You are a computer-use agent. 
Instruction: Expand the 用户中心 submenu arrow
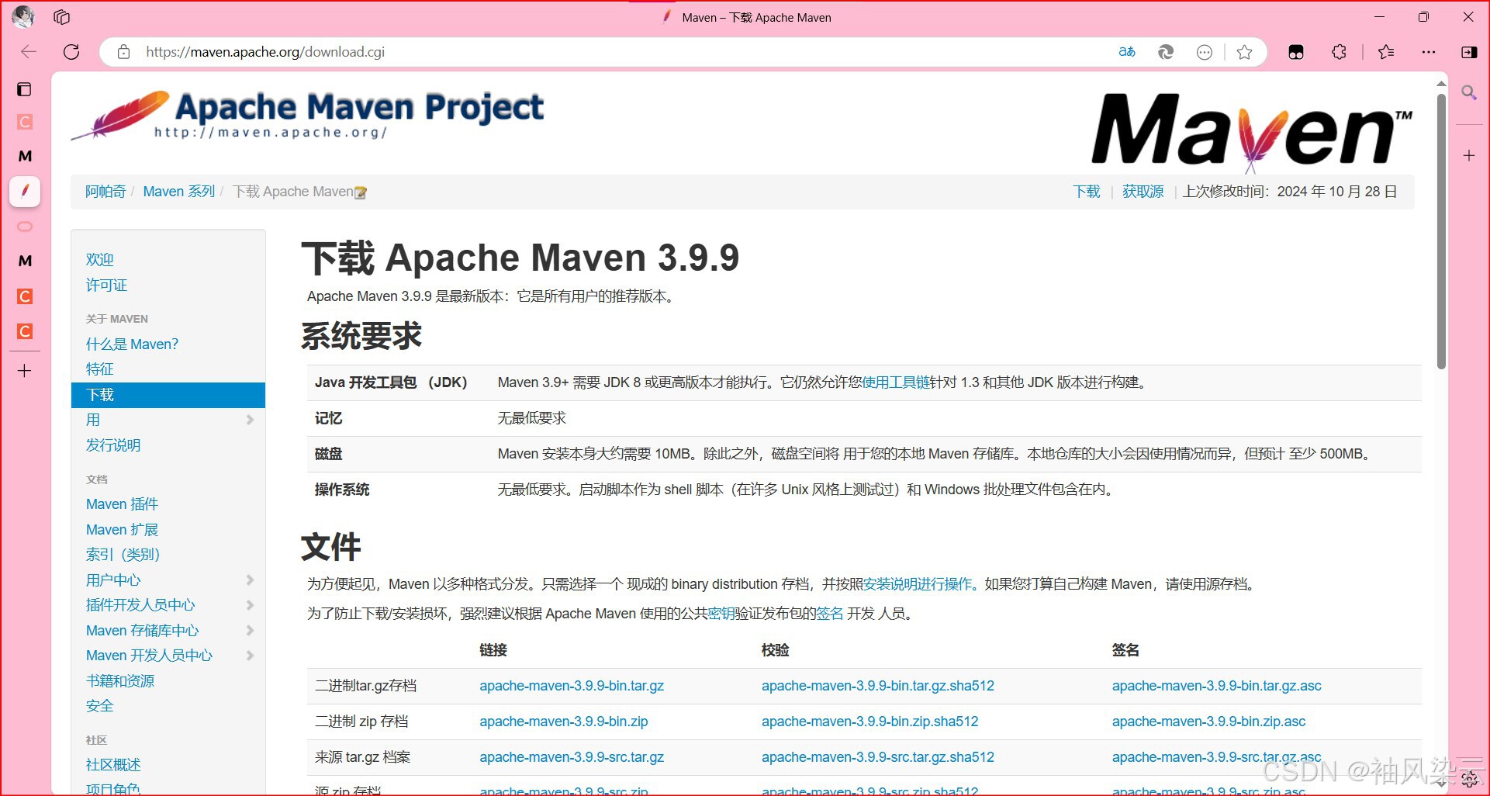pos(250,580)
